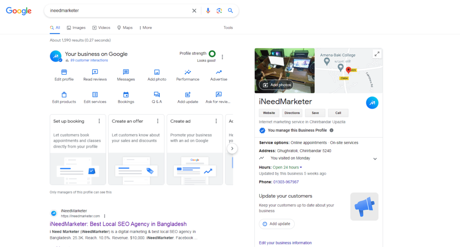Click the blue search magnifier icon
This screenshot has width=460, height=247.
(x=230, y=11)
